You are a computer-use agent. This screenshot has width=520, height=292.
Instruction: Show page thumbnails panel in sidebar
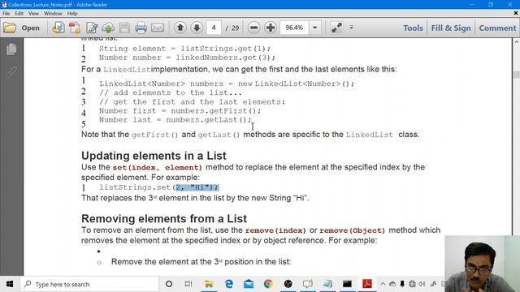coord(11,49)
